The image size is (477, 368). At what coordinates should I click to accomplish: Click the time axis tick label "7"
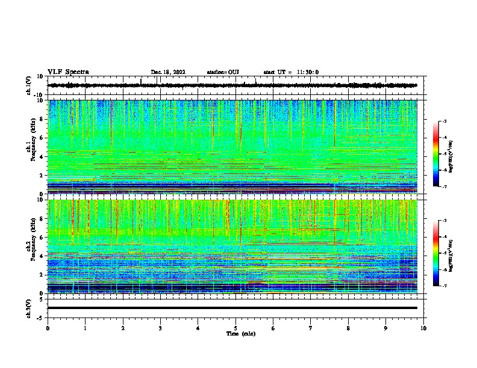311,328
